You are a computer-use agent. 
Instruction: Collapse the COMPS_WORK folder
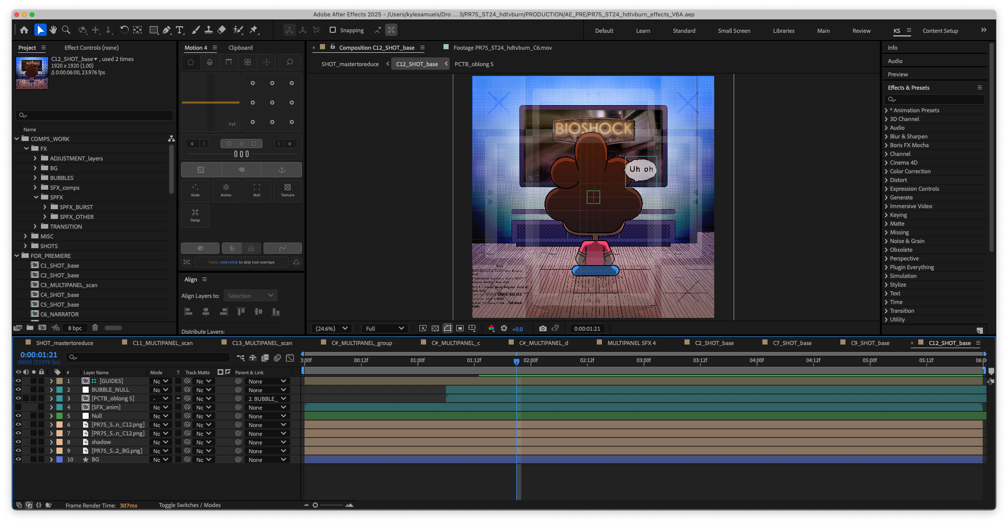[16, 139]
